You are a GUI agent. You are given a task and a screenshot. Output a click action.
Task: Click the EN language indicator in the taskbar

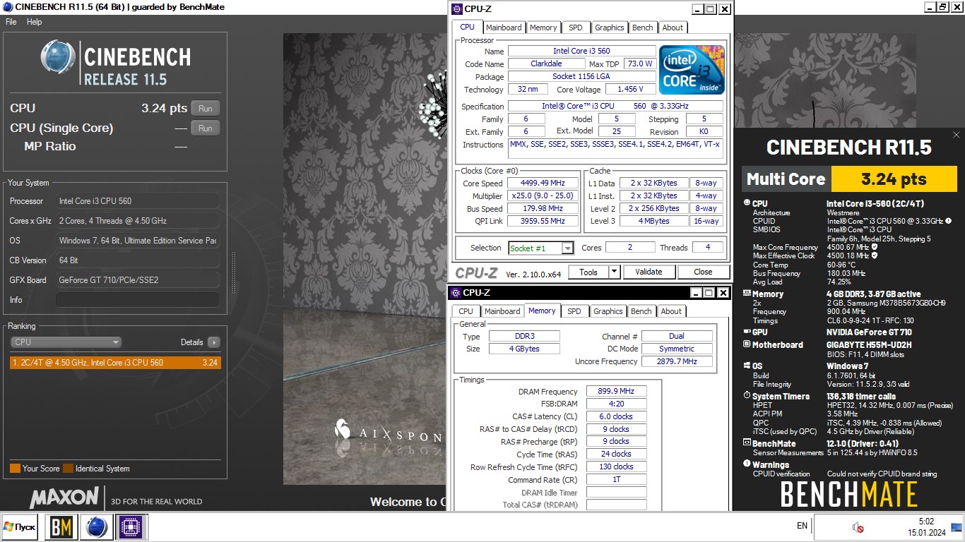pyautogui.click(x=802, y=526)
